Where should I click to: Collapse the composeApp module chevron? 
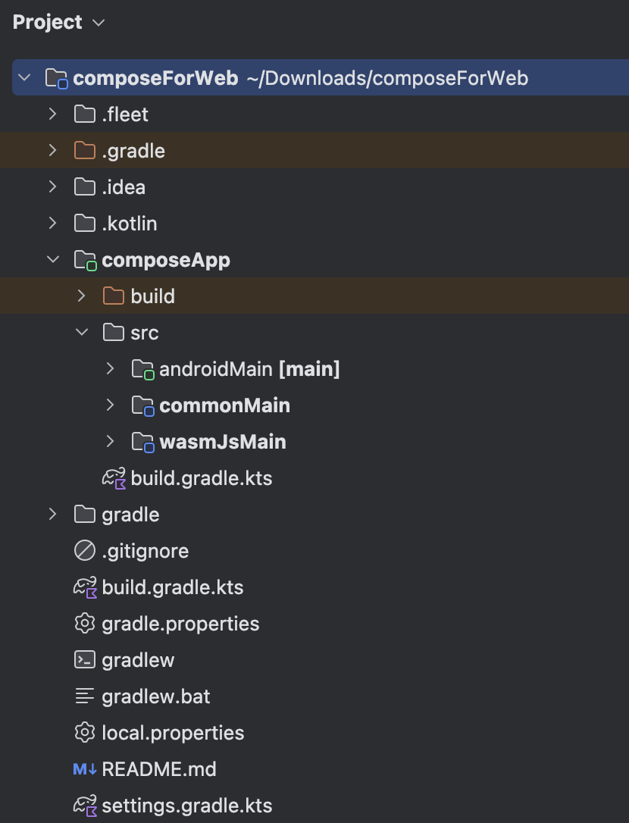(x=53, y=259)
